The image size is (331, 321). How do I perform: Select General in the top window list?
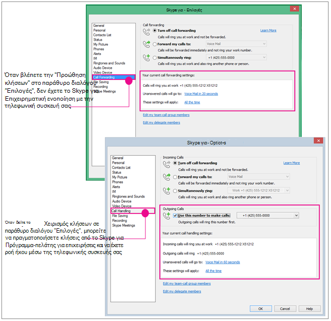(99, 25)
